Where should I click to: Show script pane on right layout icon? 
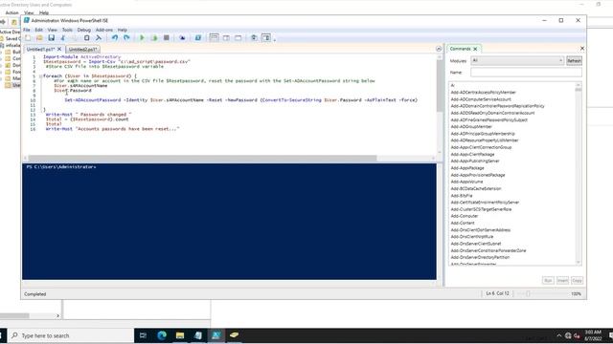226,38
